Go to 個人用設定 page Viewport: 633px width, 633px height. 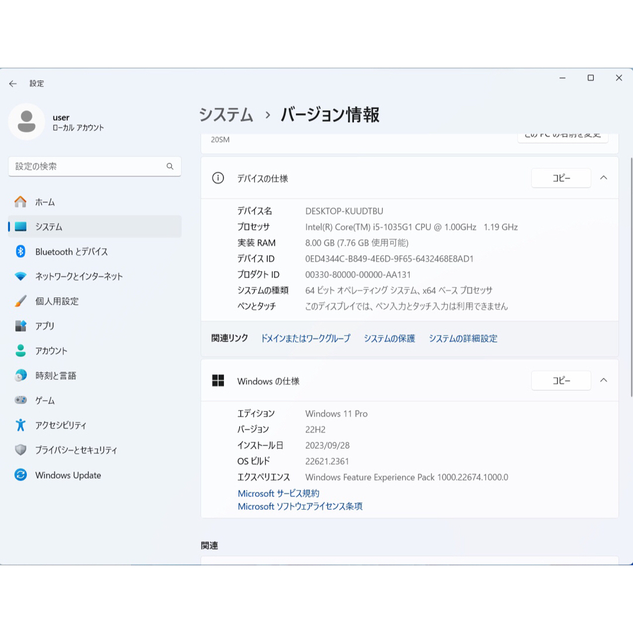pos(94,301)
